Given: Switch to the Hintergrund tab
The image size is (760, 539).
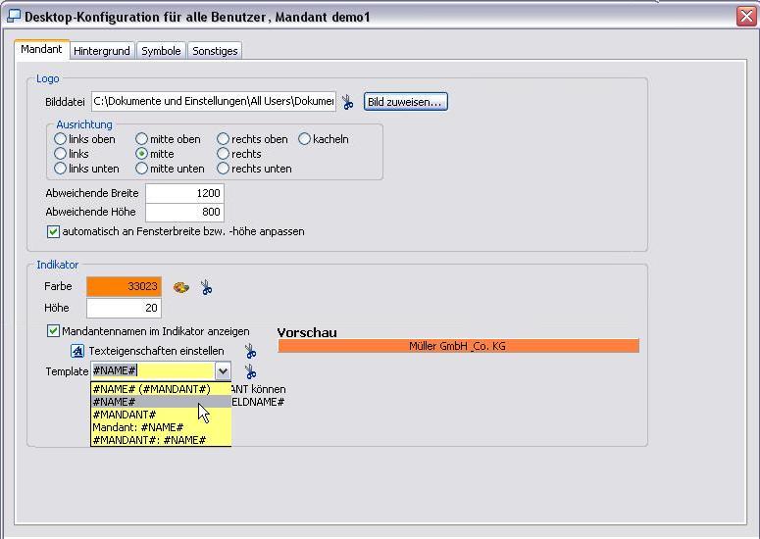Looking at the screenshot, I should tap(102, 51).
